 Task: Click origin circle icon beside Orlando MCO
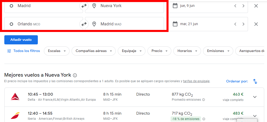point(11,24)
